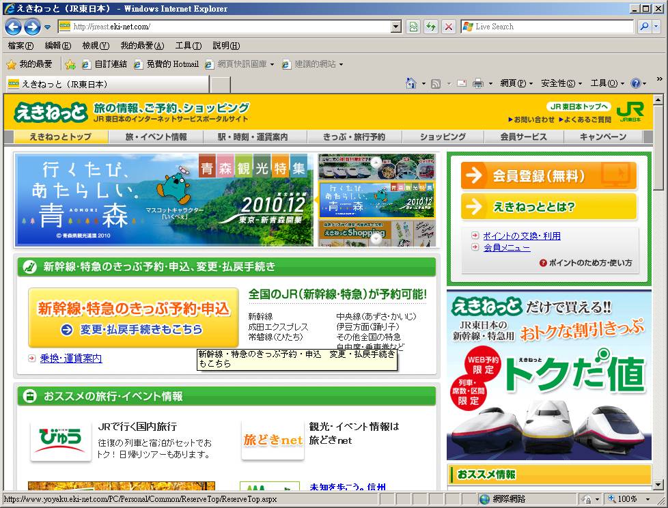Select the 旅・イベント情報 nav tab

[156, 137]
